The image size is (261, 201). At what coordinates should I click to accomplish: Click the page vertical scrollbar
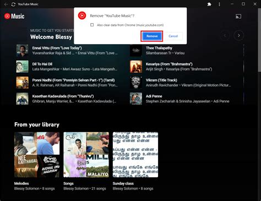(x=259, y=40)
